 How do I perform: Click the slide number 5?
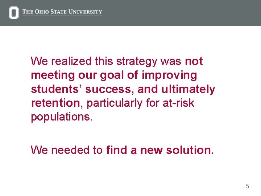tap(247, 187)
